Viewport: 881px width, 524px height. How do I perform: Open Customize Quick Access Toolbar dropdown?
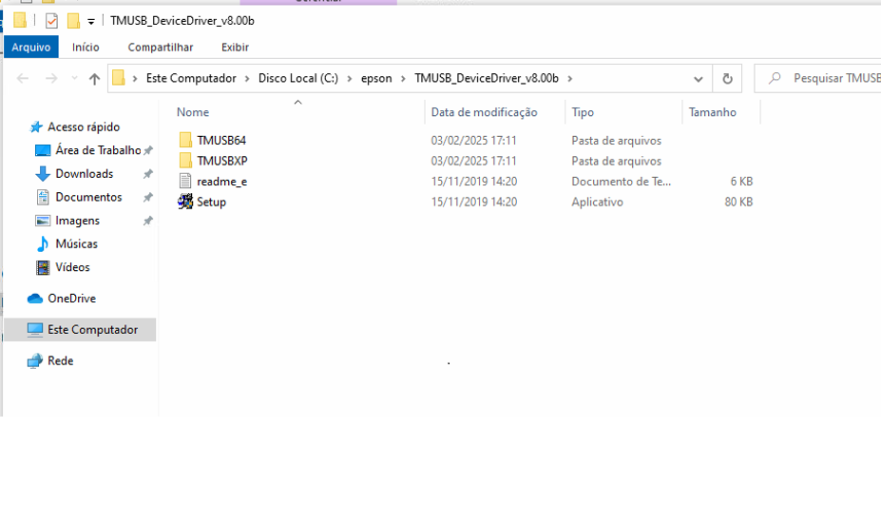click(x=91, y=22)
